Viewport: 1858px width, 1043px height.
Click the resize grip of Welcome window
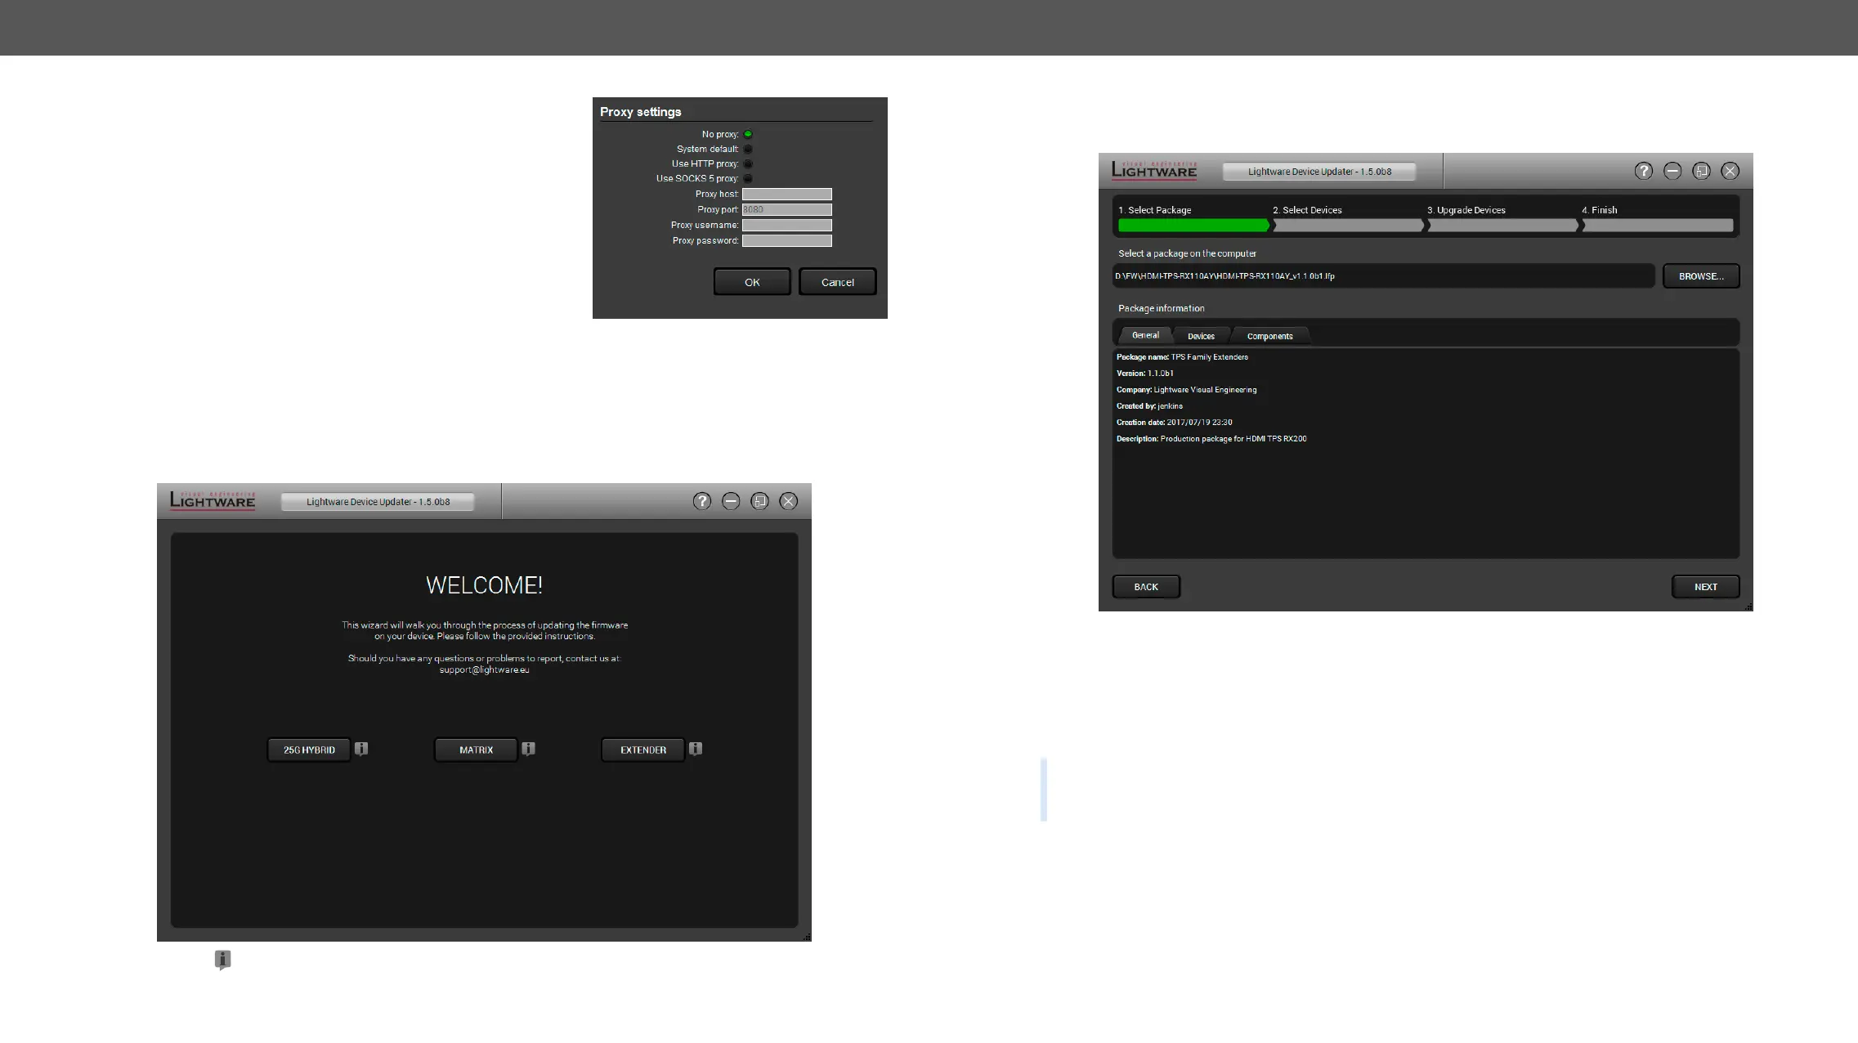pos(807,937)
